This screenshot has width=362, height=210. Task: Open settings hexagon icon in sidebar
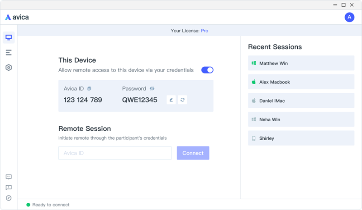click(9, 68)
